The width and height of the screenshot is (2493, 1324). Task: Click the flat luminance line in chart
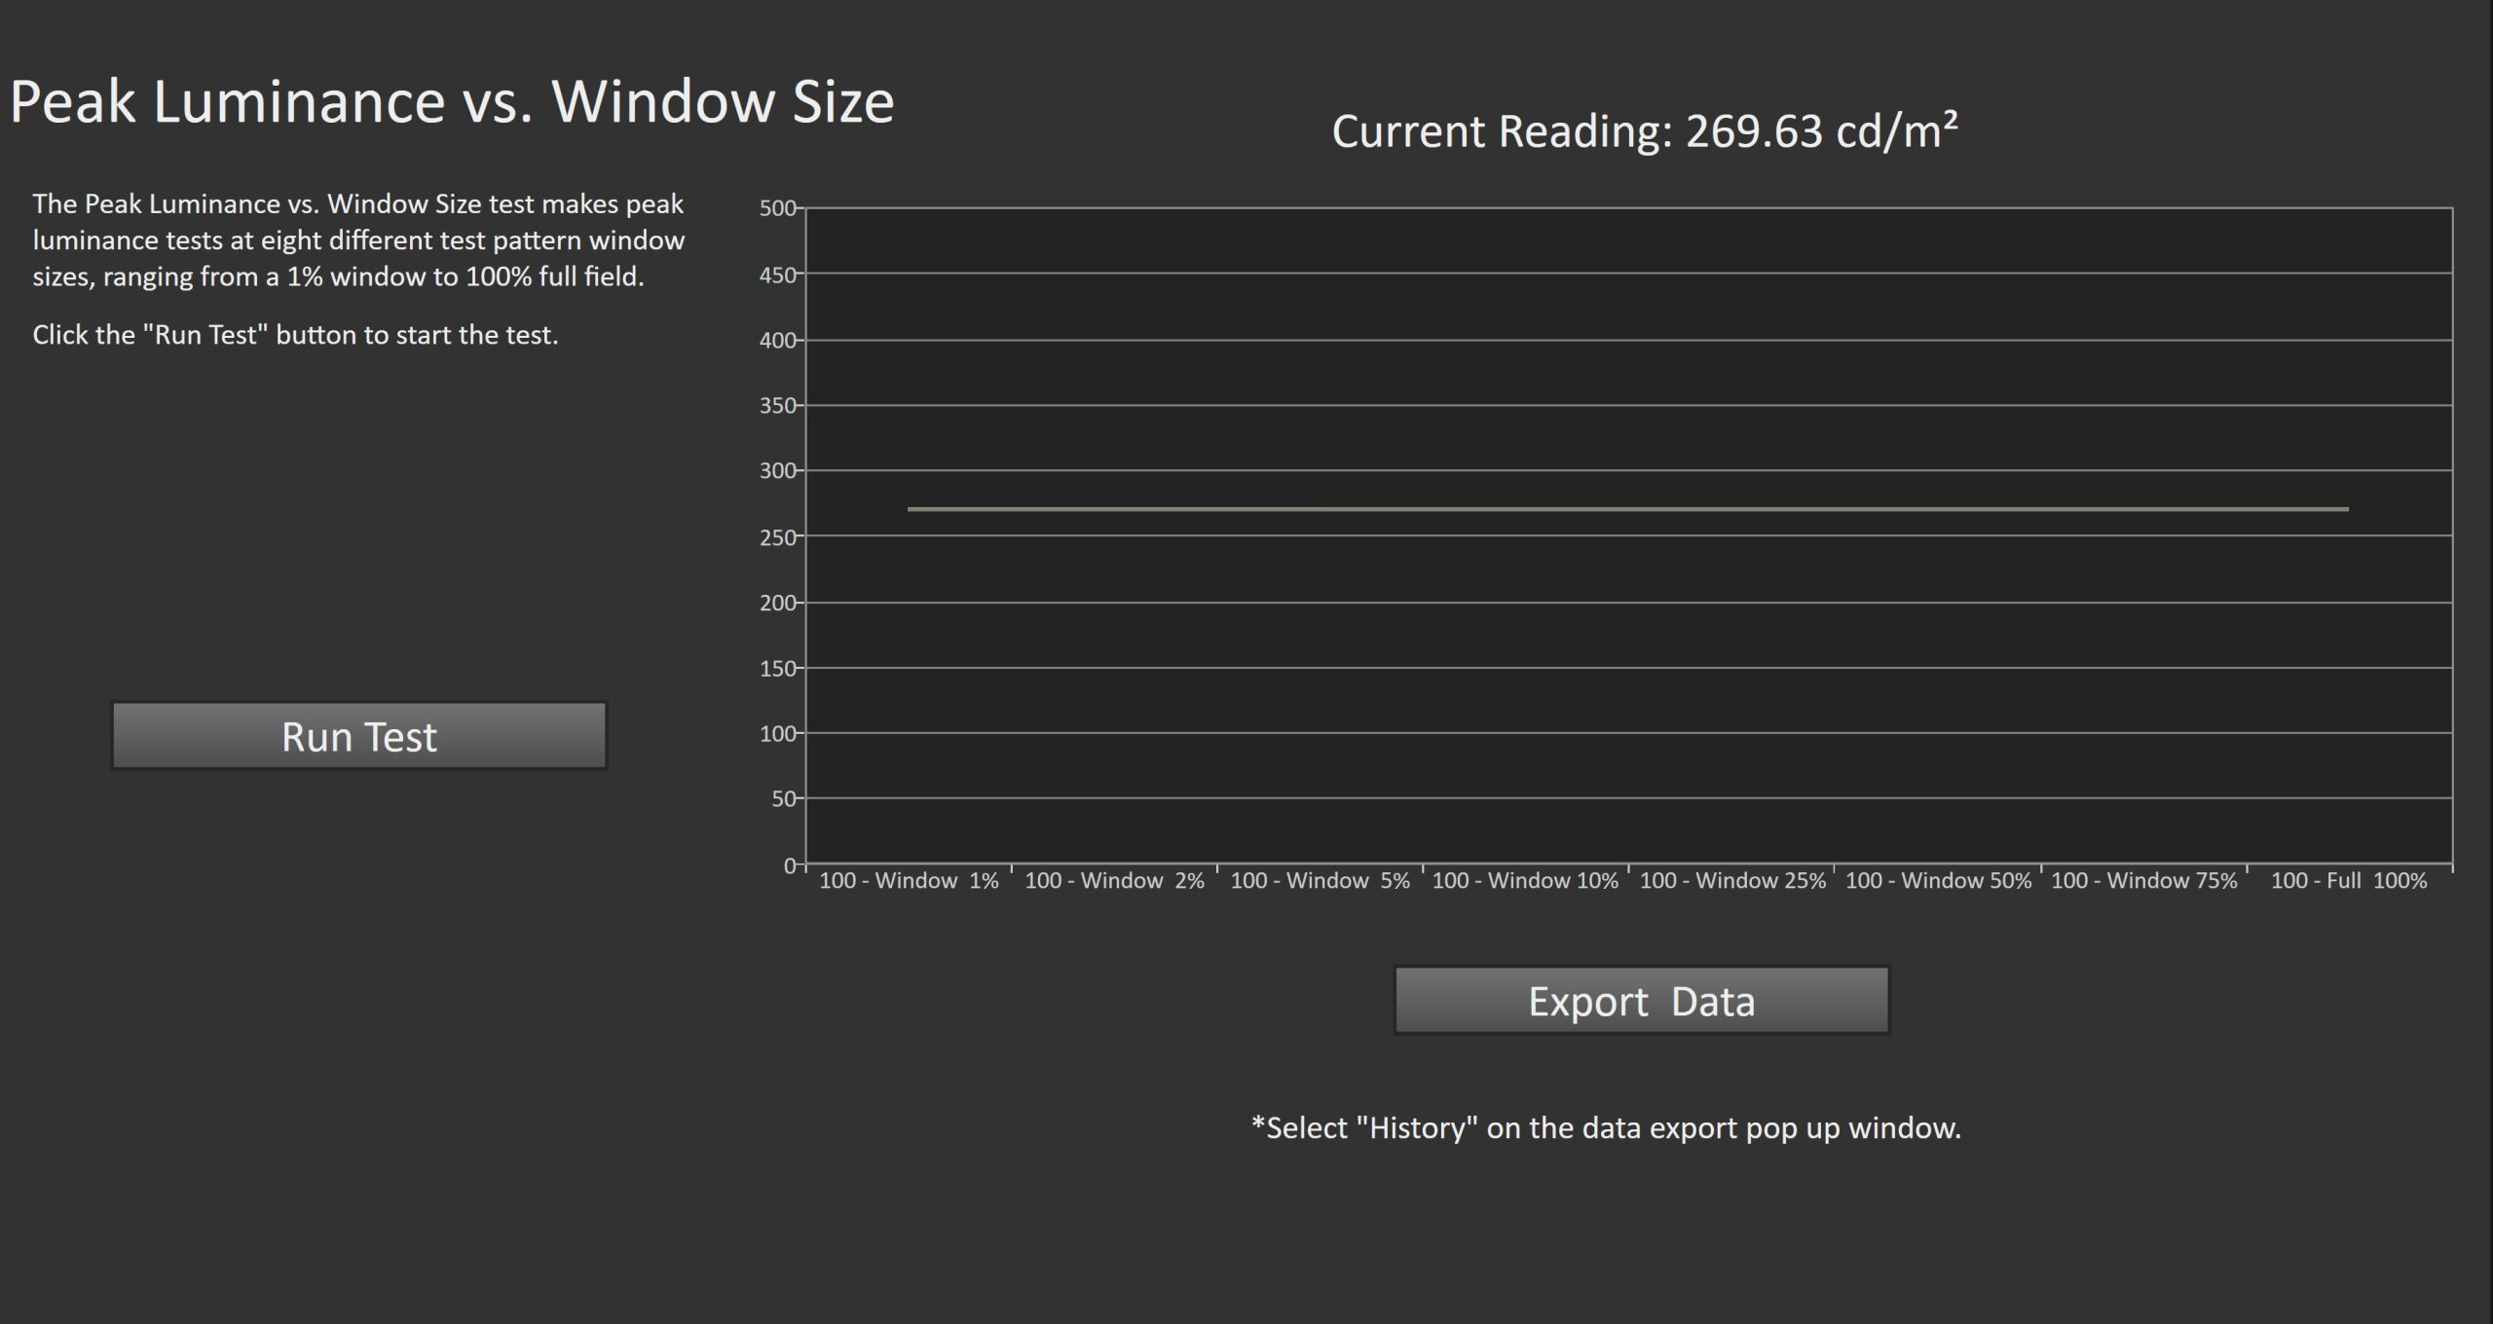click(1626, 509)
